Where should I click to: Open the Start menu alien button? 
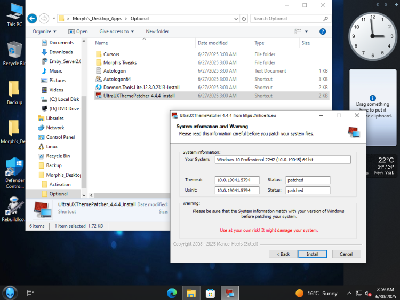click(10, 293)
